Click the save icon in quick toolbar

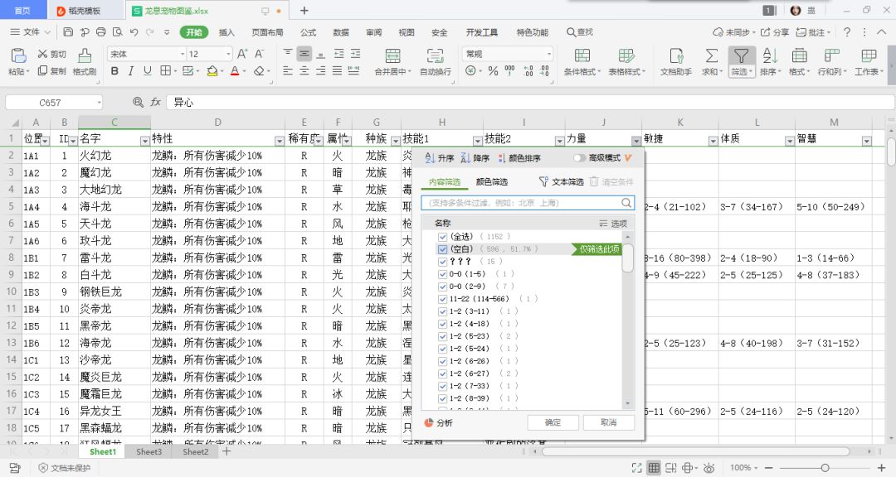(x=68, y=32)
